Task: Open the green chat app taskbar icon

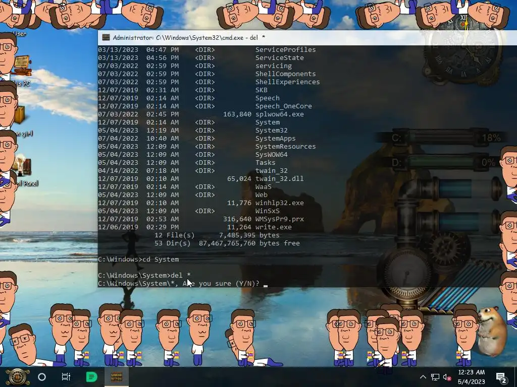Action: coord(91,377)
